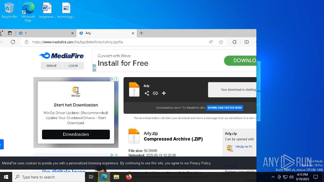Click DOWNLOAD FASTER NOW button

(x=225, y=108)
